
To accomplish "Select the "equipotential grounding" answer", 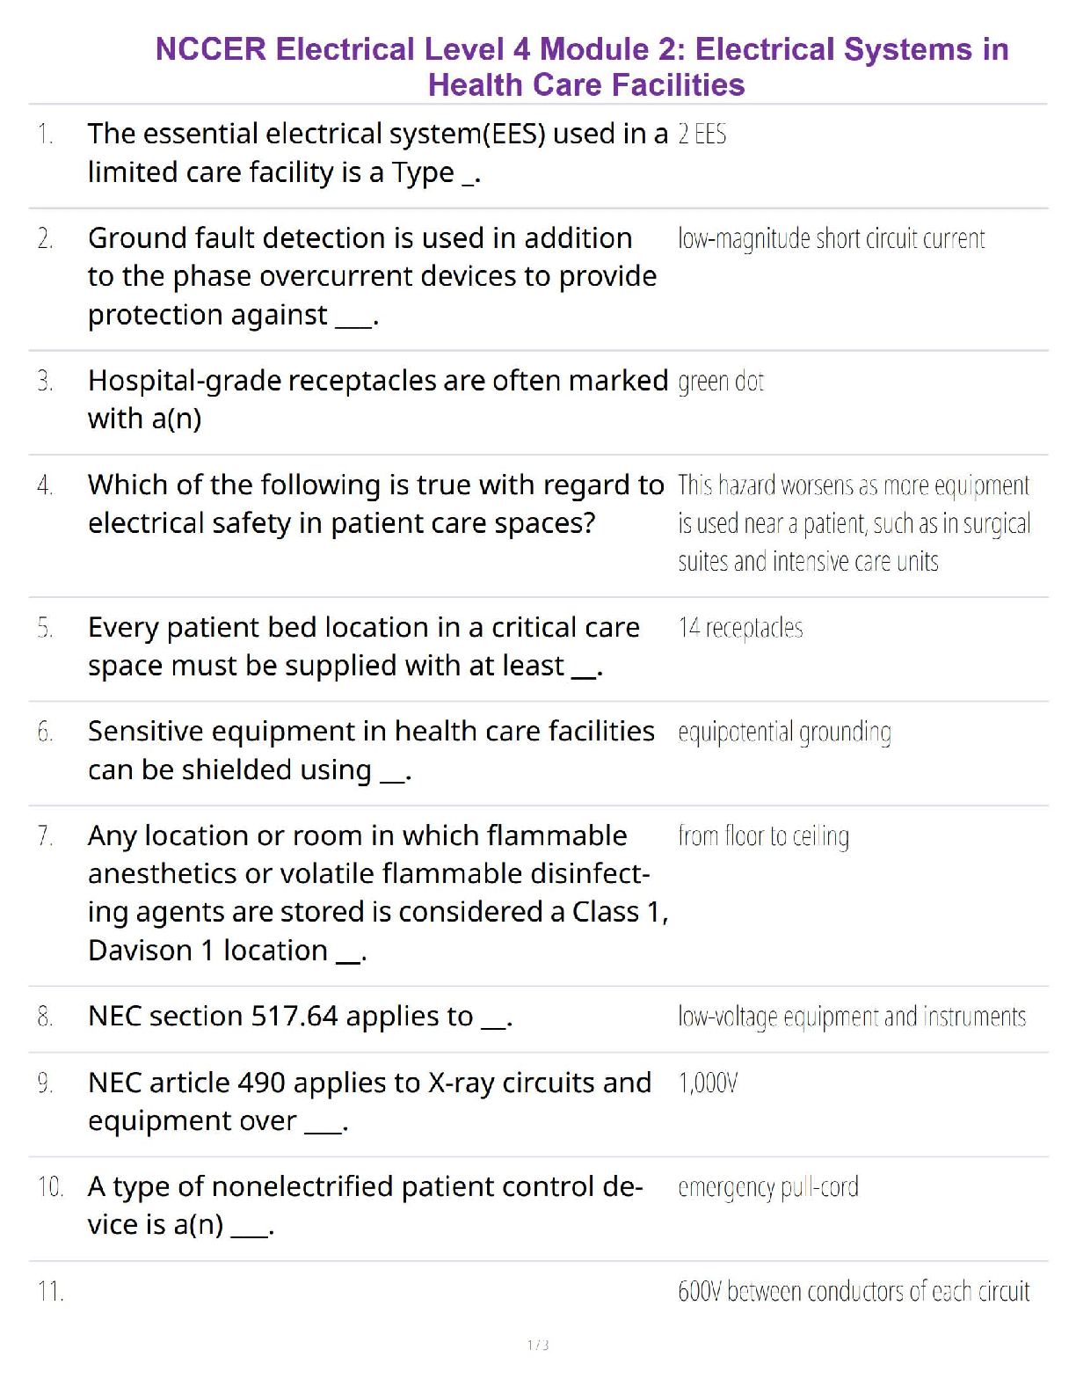I will 784,732.
